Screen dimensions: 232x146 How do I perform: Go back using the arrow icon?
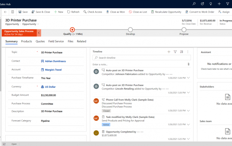click(x=5, y=12)
